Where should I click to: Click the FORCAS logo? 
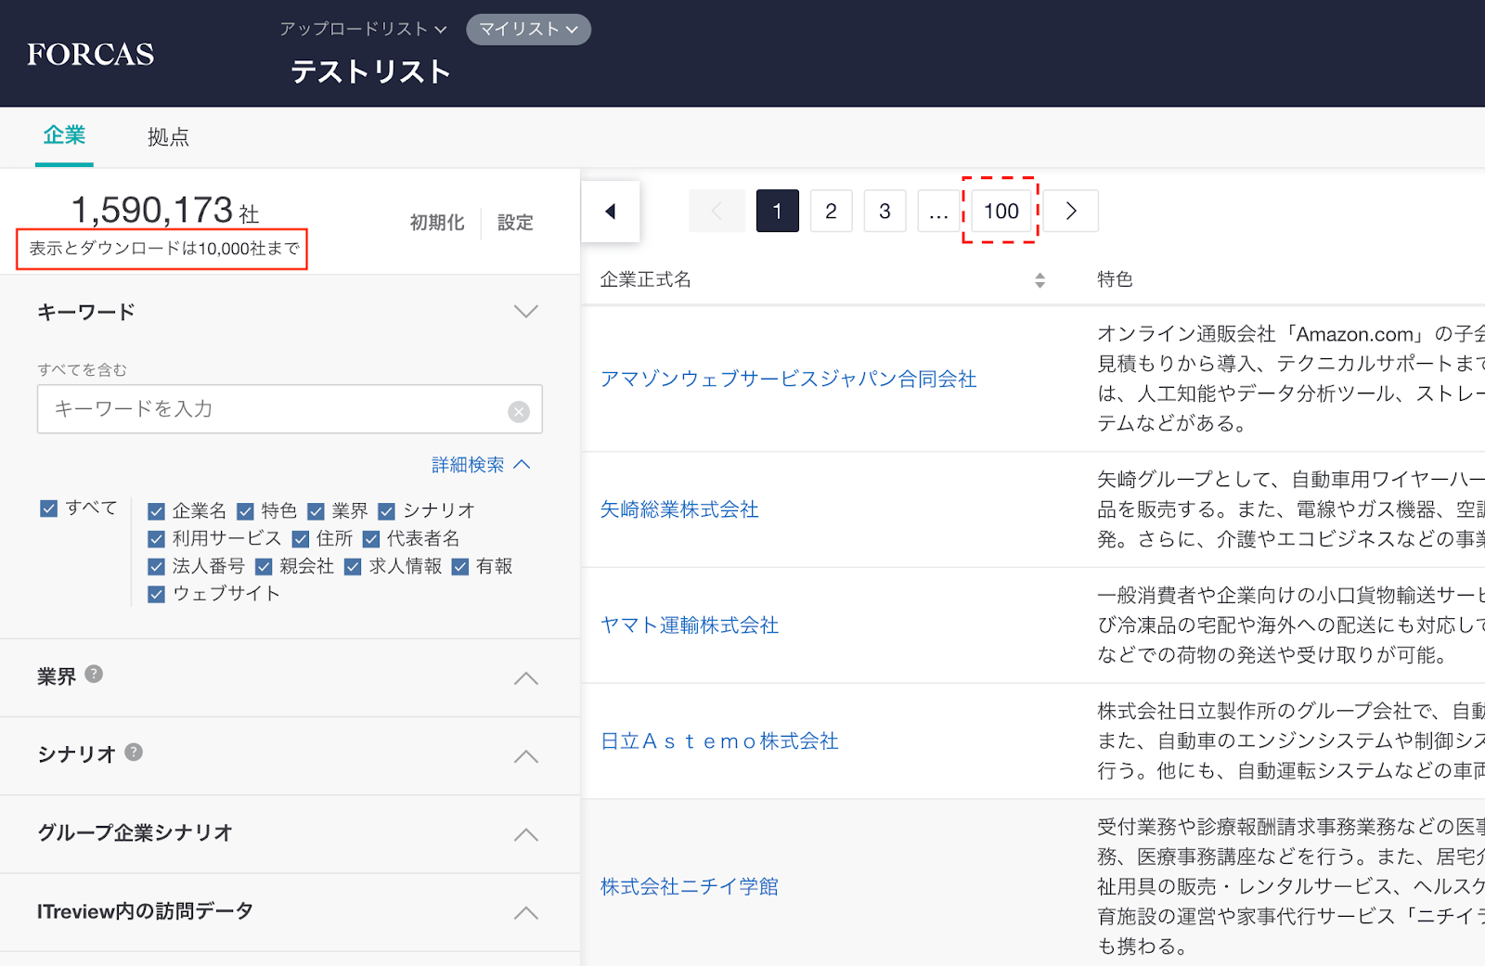click(91, 55)
